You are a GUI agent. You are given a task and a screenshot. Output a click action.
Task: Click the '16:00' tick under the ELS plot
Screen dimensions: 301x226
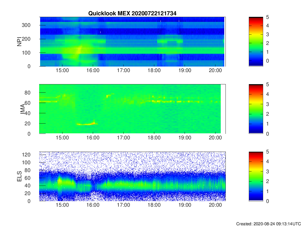tap(93, 205)
